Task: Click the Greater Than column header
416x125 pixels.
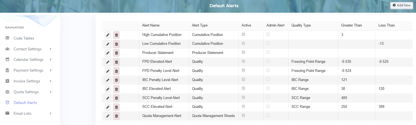Action: [351, 25]
